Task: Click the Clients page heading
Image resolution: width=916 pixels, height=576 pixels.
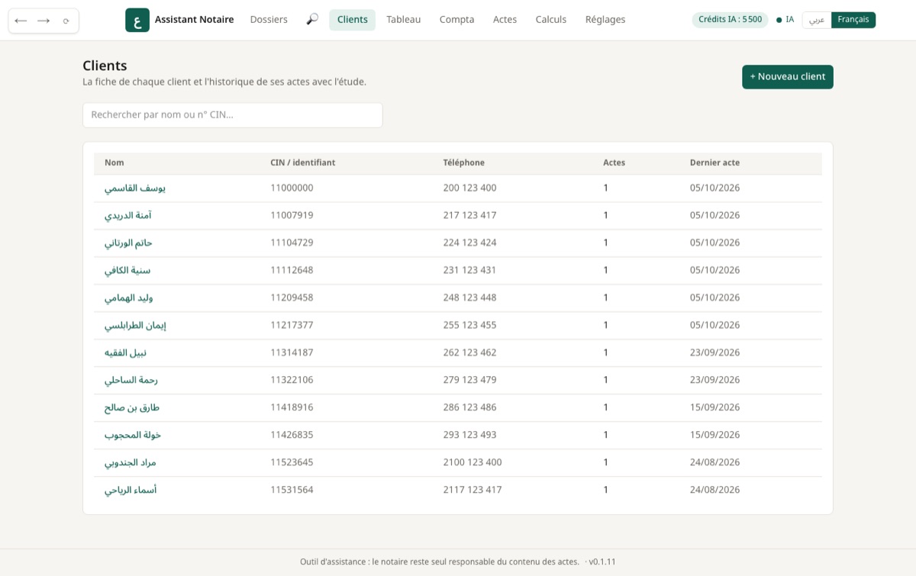Action: pyautogui.click(x=105, y=66)
